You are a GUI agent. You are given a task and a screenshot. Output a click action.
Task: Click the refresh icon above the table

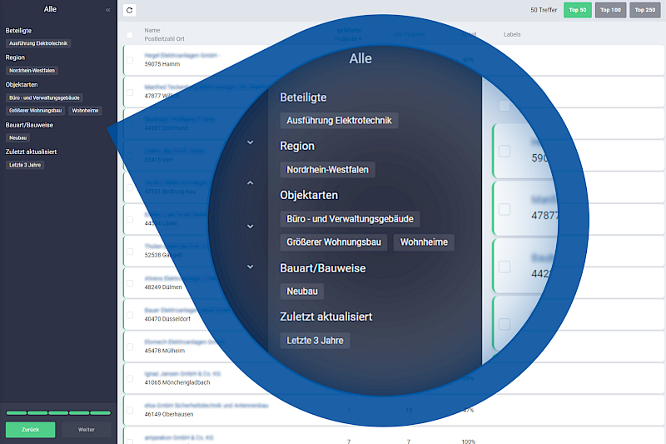point(129,10)
